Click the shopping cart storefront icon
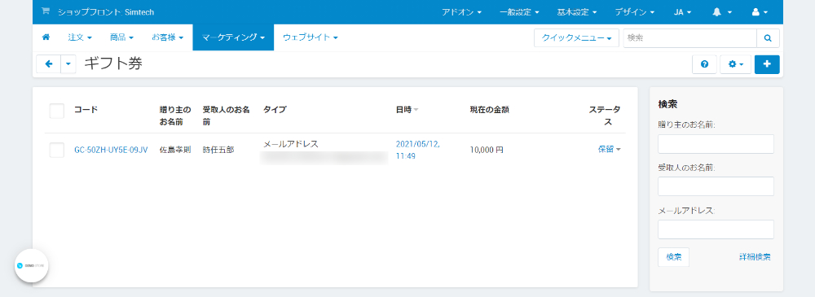The height and width of the screenshot is (297, 815). (45, 11)
